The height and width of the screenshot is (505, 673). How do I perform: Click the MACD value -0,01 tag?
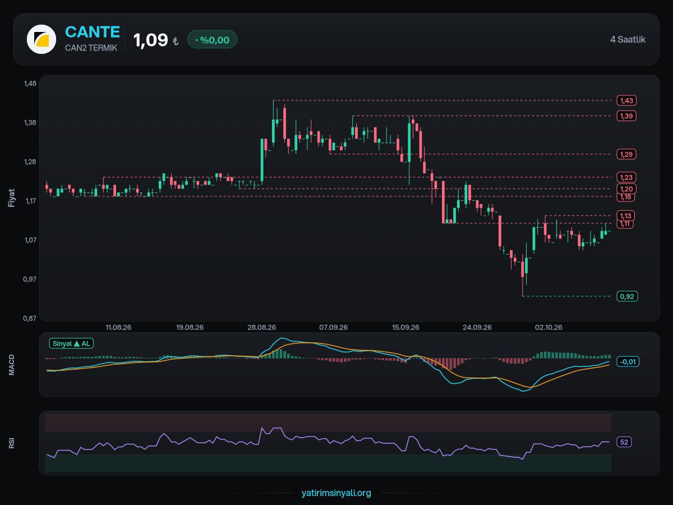628,362
